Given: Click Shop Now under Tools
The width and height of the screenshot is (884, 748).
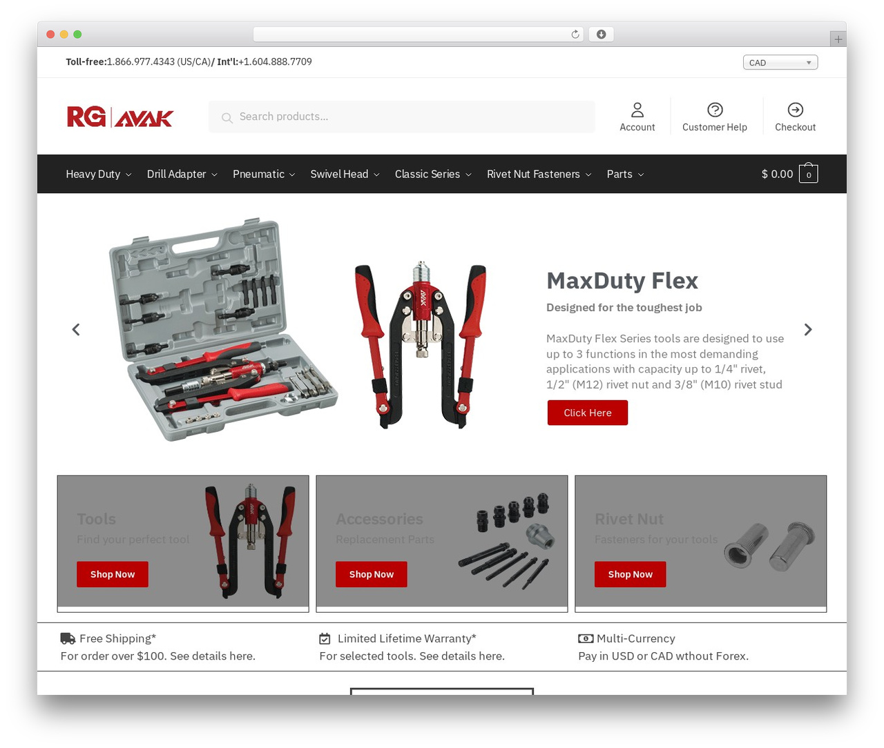Looking at the screenshot, I should coord(113,574).
